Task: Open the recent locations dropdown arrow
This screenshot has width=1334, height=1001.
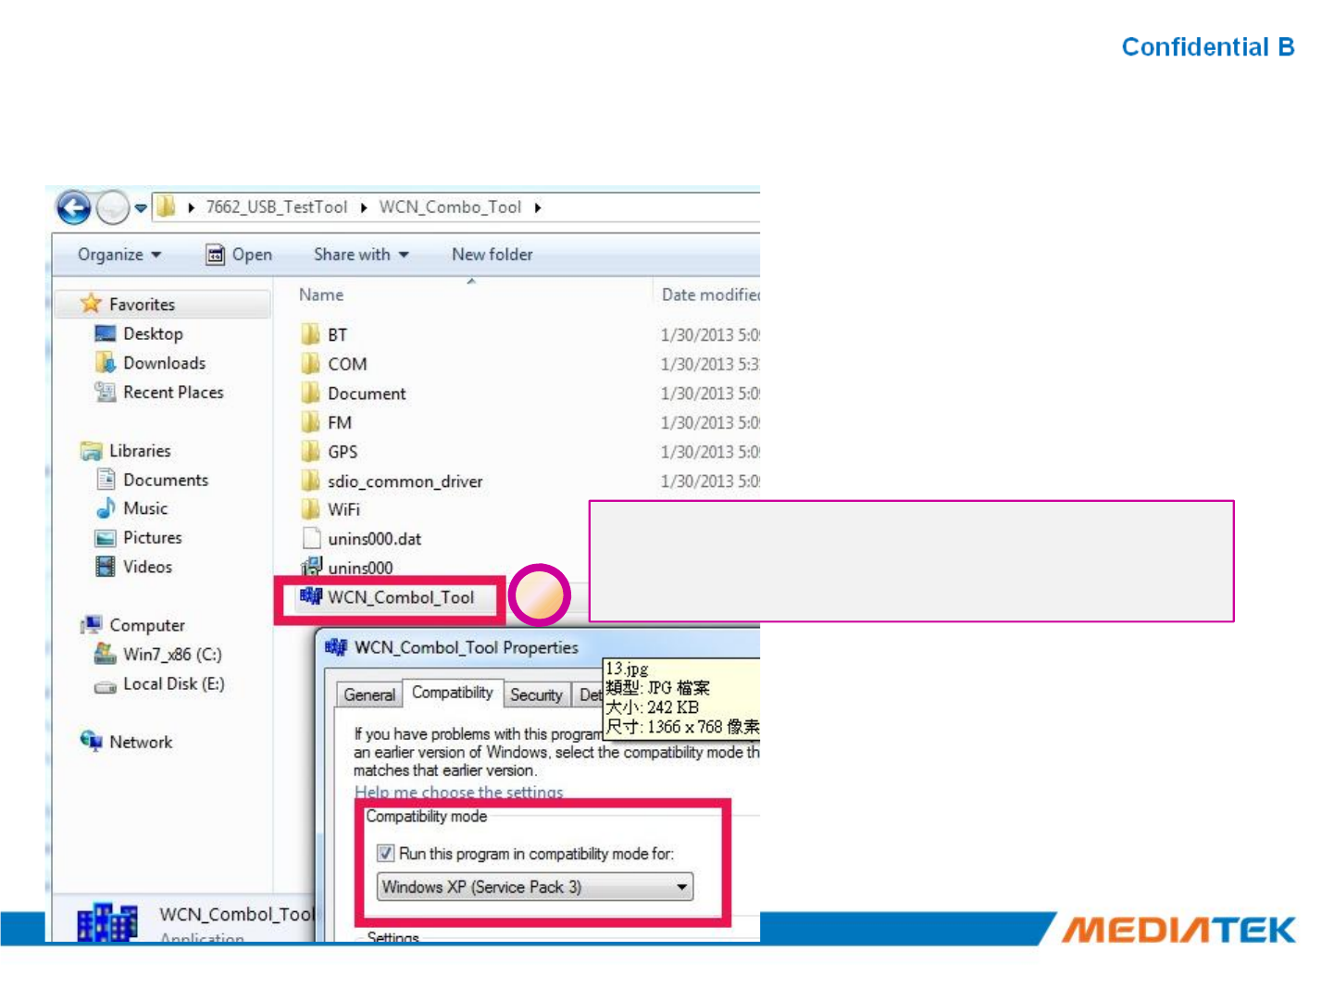Action: point(141,208)
